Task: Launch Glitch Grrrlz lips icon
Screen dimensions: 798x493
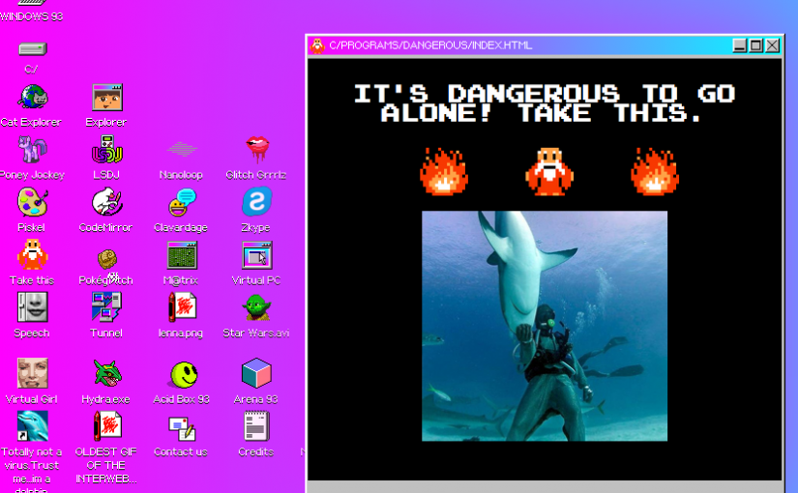Action: (x=257, y=149)
